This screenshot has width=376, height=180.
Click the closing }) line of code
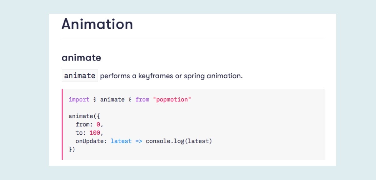pos(72,149)
